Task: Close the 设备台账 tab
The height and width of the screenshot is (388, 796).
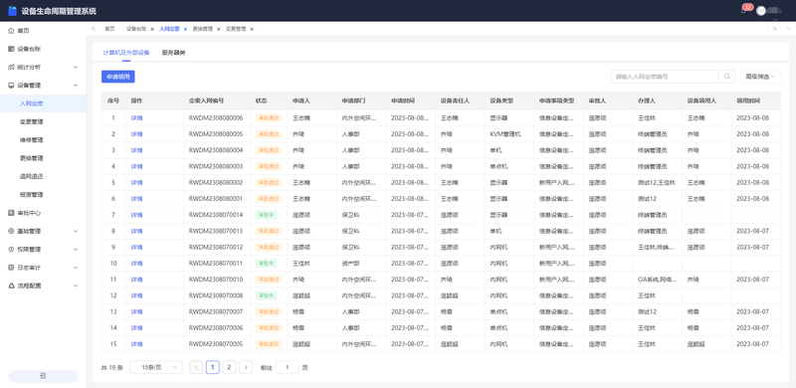Action: click(x=152, y=29)
